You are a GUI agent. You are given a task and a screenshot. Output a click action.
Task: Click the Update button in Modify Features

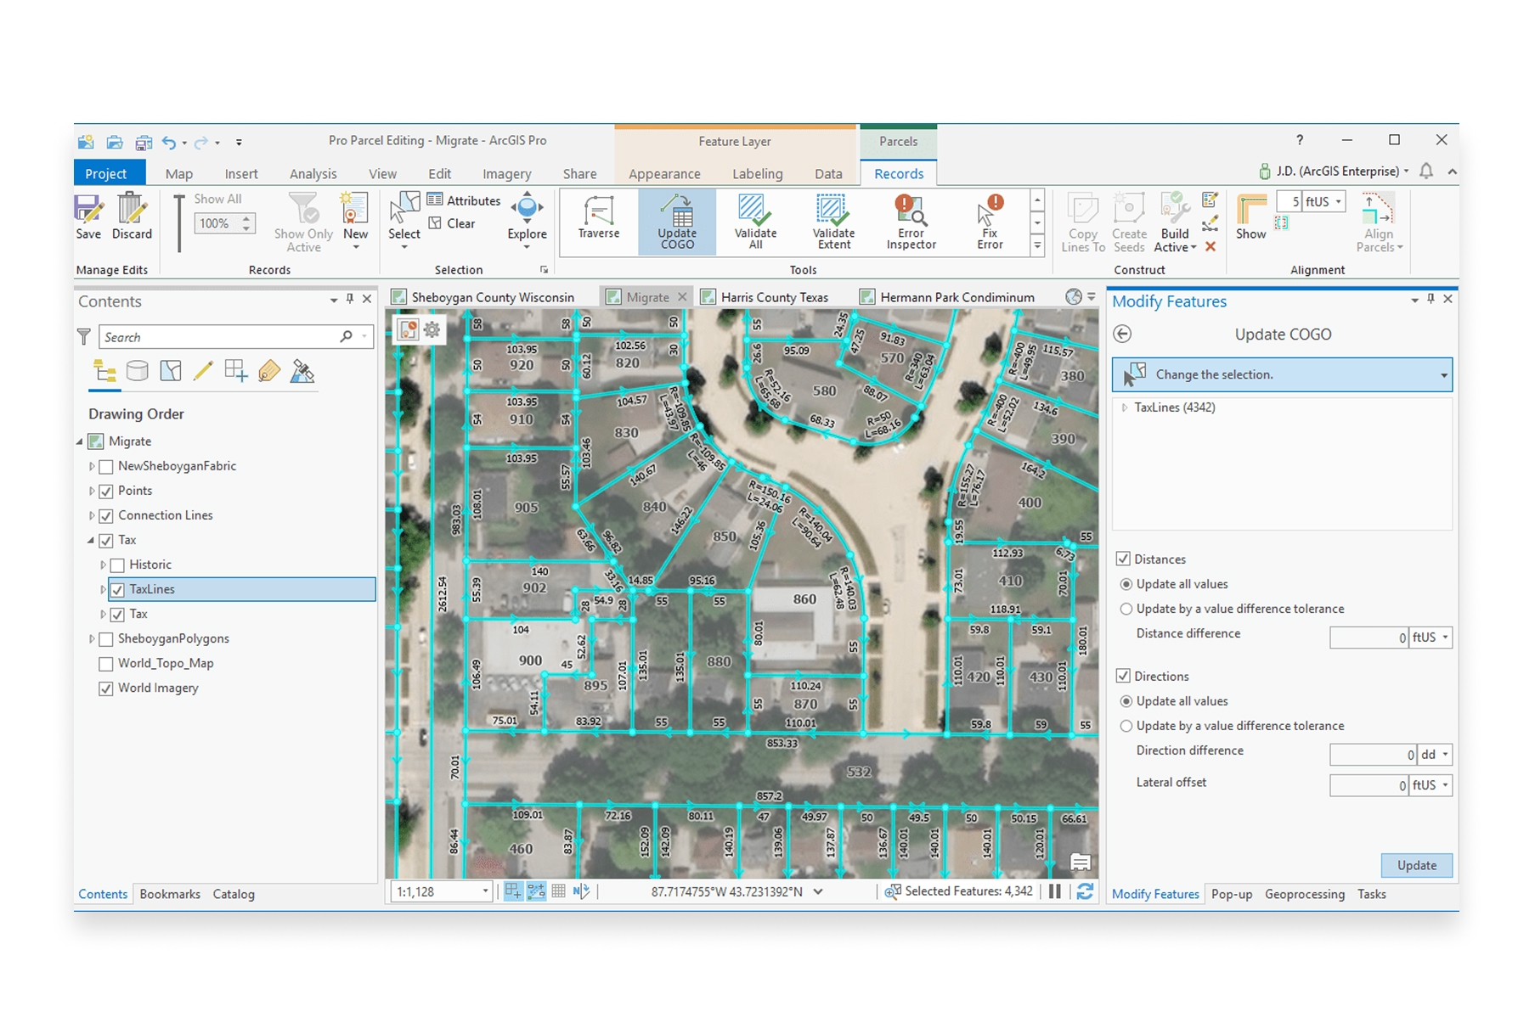point(1416,865)
